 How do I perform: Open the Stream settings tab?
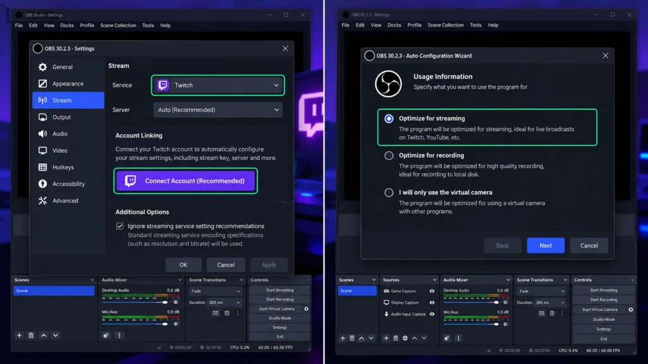(68, 100)
